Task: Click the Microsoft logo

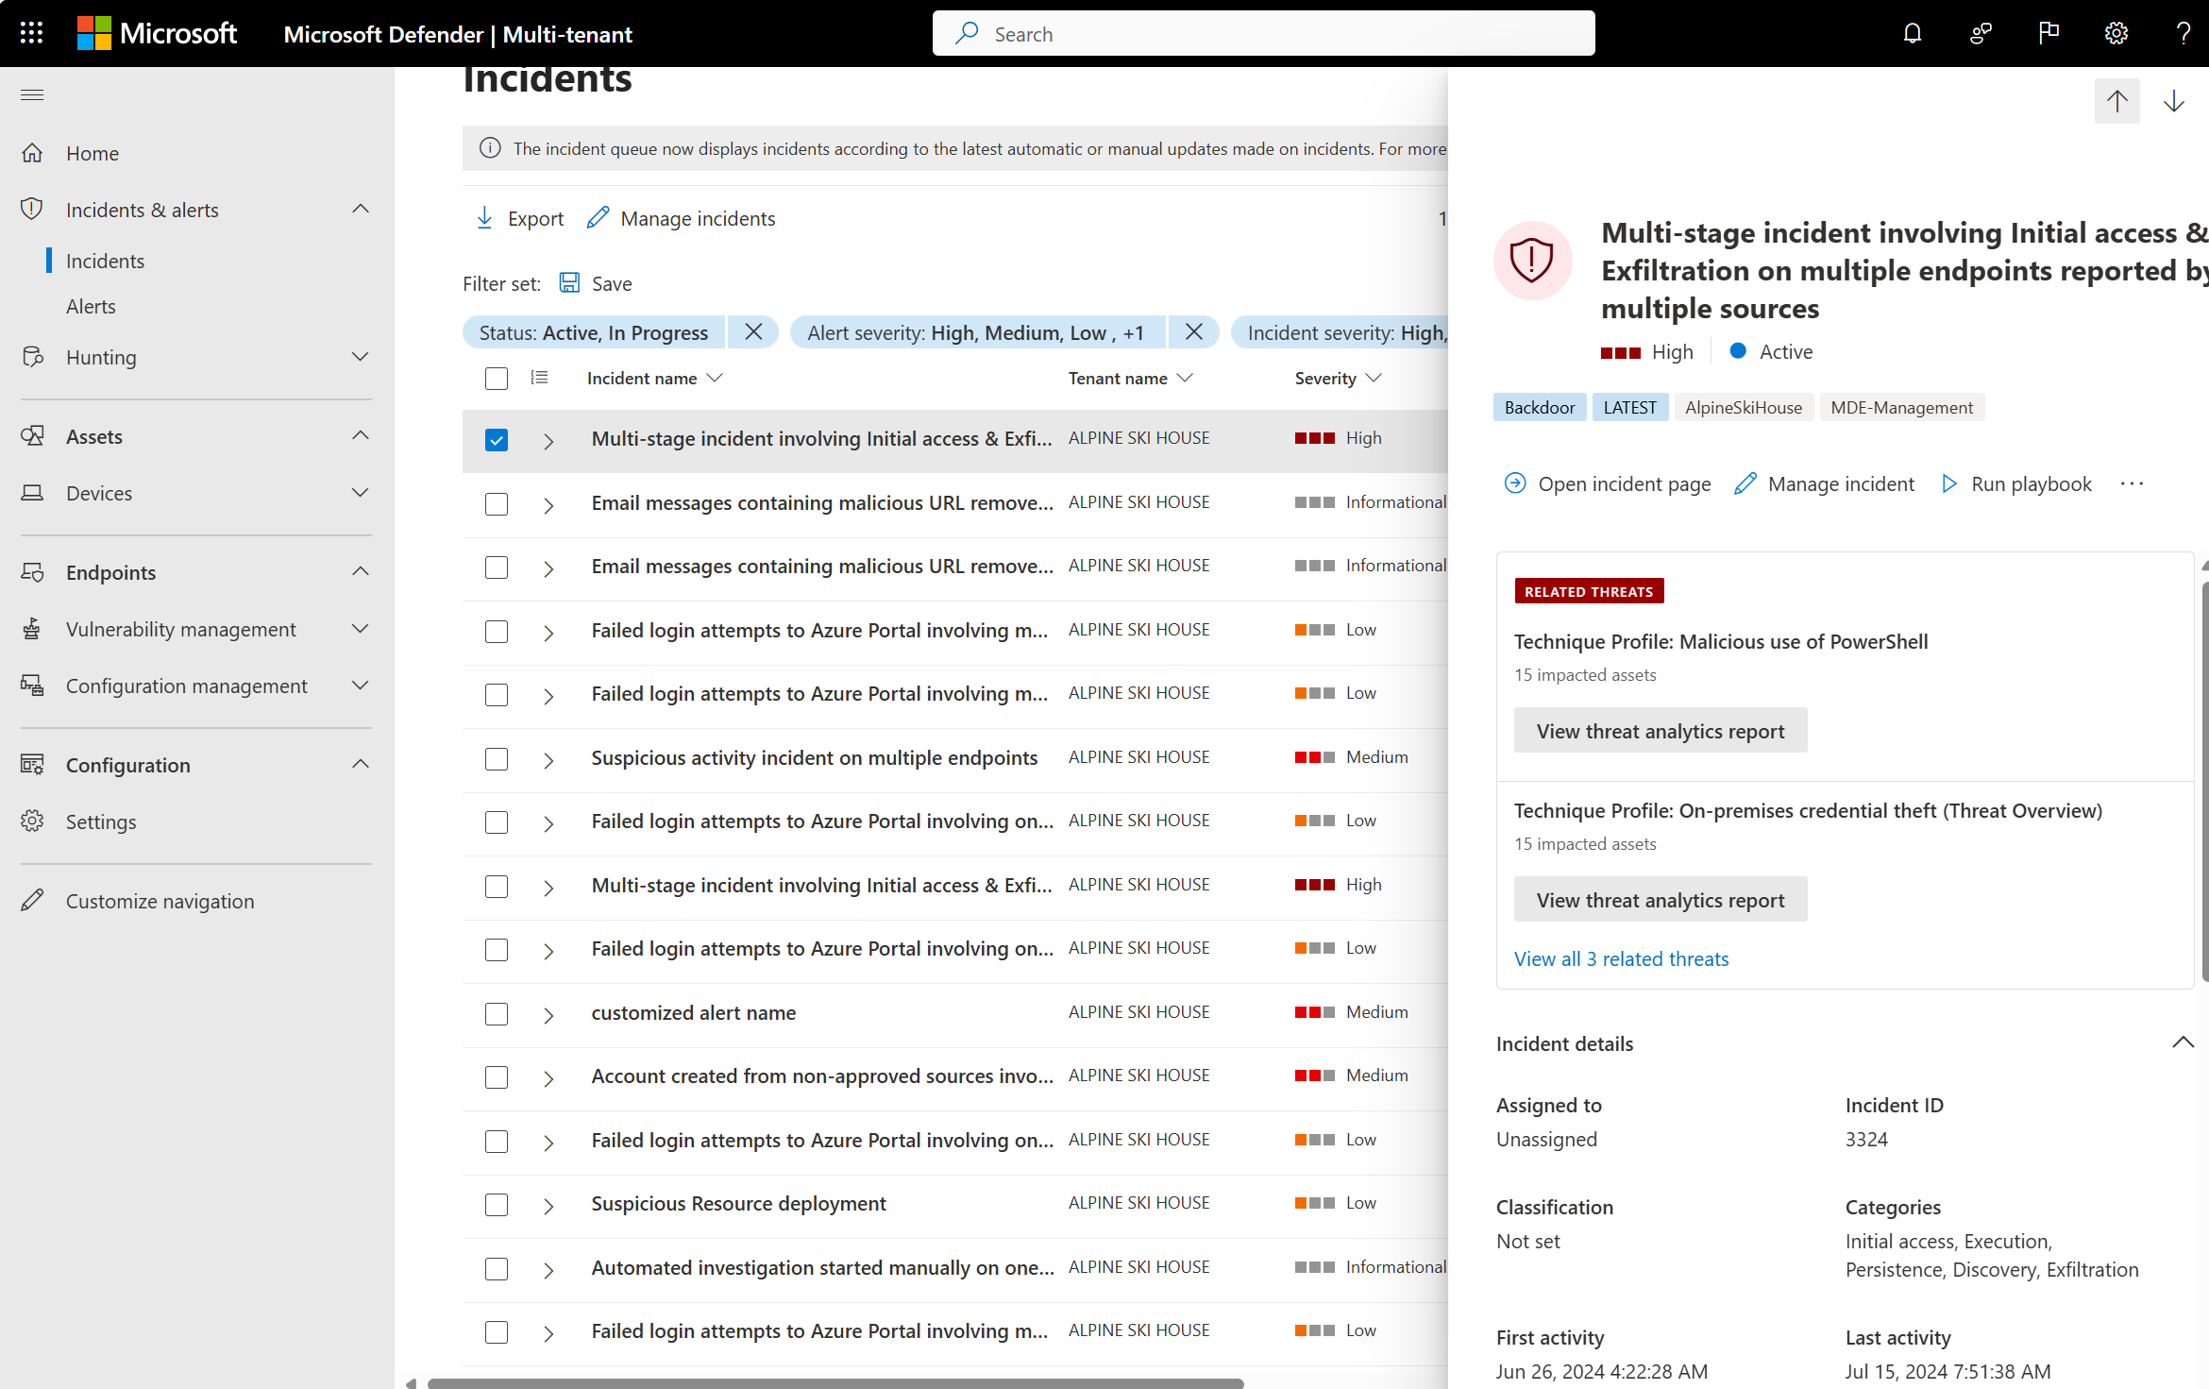Action: point(157,33)
